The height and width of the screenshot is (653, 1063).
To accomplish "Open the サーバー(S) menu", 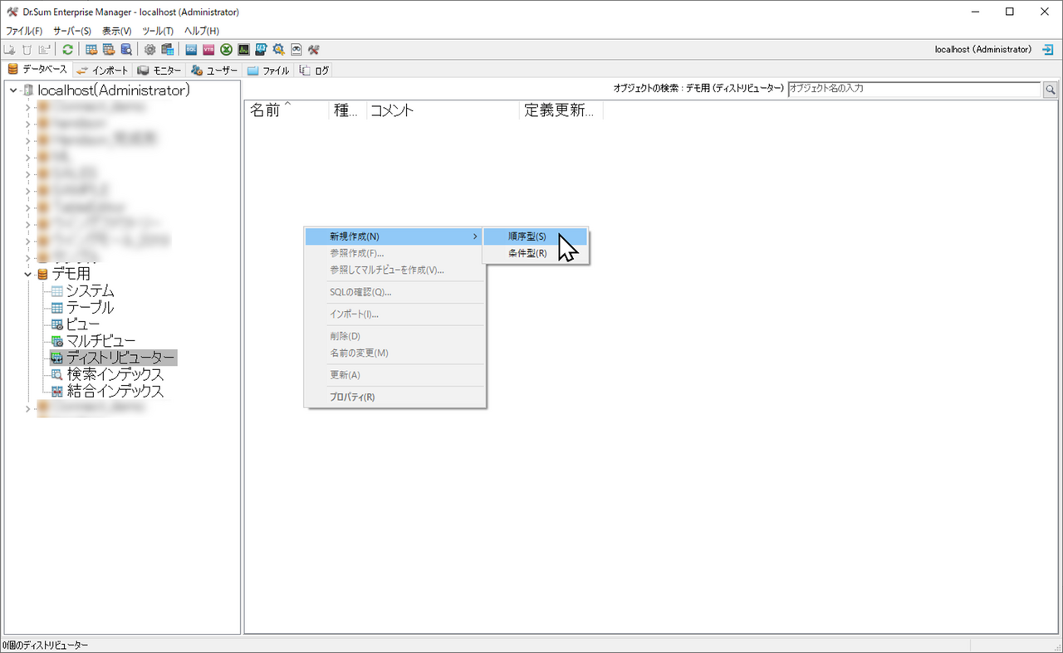I will (72, 31).
